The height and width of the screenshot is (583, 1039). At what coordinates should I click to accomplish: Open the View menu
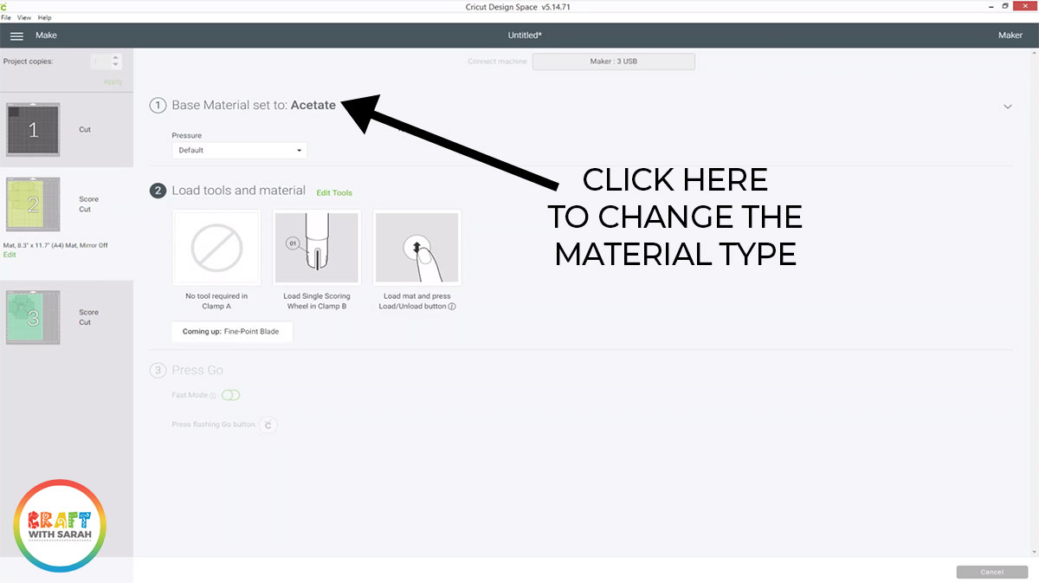(23, 16)
